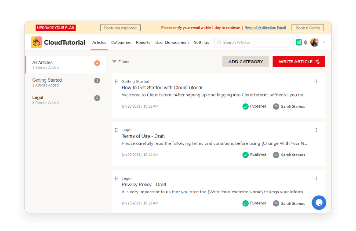Viewport: 356px width, 231px height.
Task: Click ADD CATEGORY button
Action: 246,61
